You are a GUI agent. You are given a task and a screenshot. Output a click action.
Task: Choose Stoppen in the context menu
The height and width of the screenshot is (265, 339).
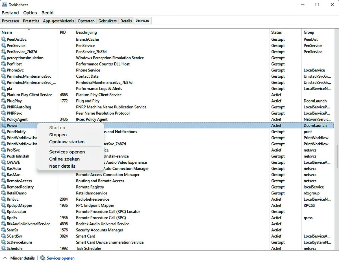[58, 135]
